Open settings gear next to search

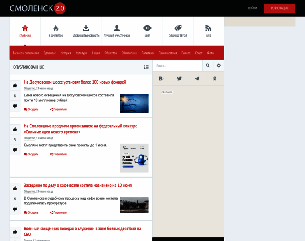coord(219,65)
